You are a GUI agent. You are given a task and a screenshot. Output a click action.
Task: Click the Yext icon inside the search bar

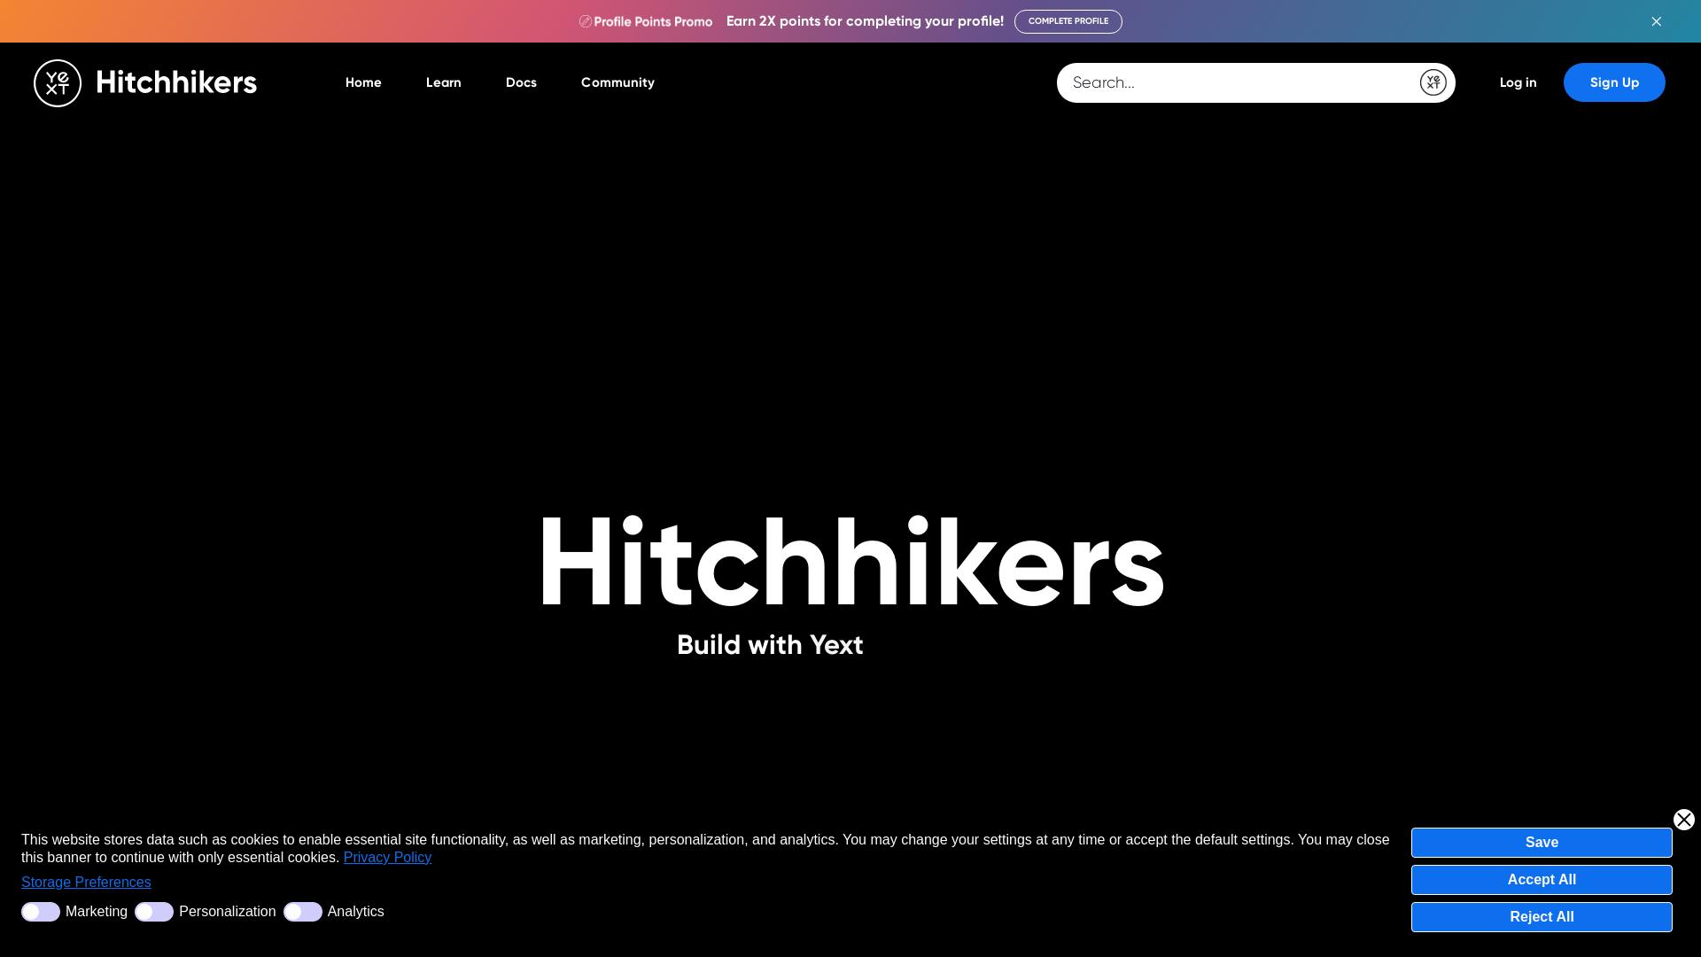coord(1433,82)
